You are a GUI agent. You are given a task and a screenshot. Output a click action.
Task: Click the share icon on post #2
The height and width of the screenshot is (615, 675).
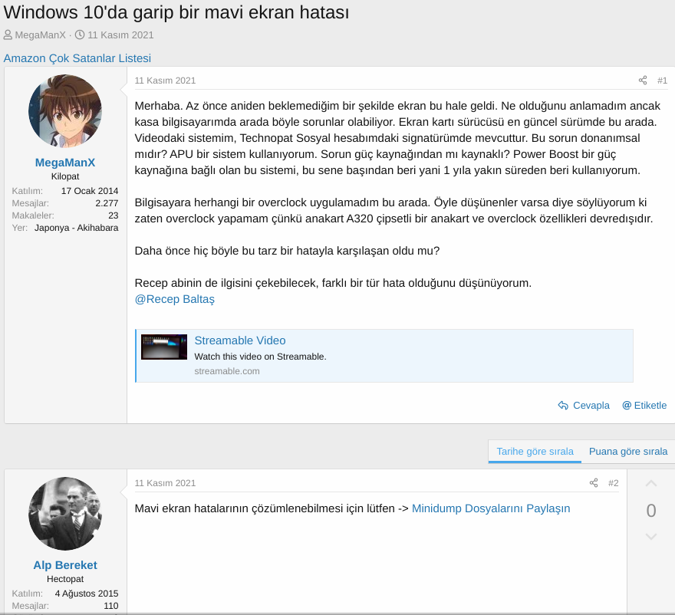pyautogui.click(x=594, y=482)
